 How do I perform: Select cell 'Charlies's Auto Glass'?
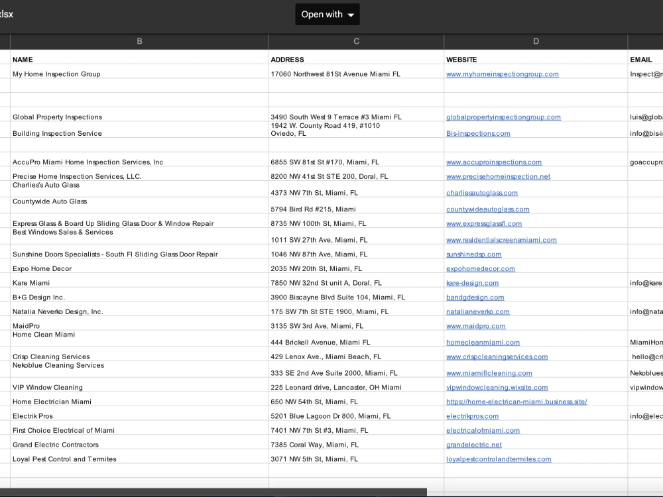click(139, 190)
